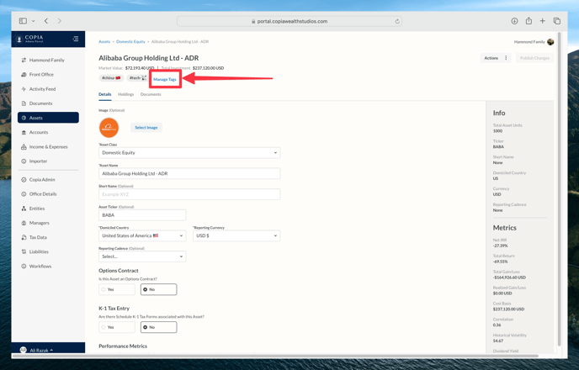The width and height of the screenshot is (579, 370).
Task: Select Yes for K-1 Tax Entry
Action: pyautogui.click(x=117, y=327)
